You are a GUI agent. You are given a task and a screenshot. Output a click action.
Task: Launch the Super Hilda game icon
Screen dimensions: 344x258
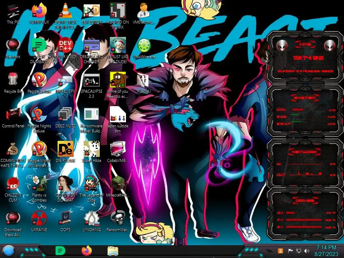click(91, 152)
